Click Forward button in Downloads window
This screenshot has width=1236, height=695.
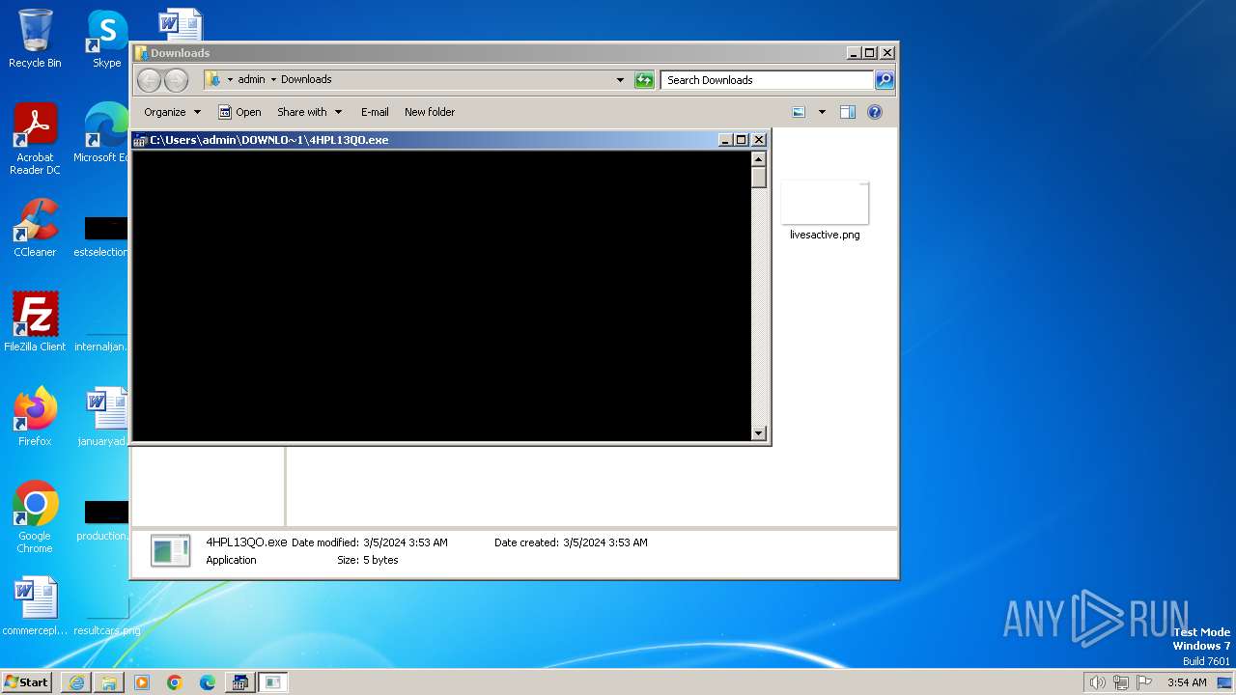pyautogui.click(x=176, y=80)
